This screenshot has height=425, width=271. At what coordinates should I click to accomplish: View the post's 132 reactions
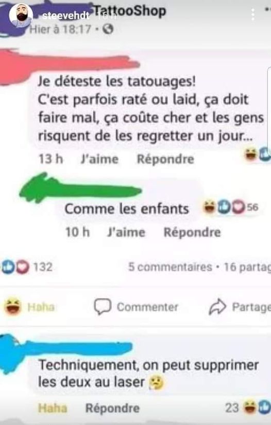tap(27, 267)
